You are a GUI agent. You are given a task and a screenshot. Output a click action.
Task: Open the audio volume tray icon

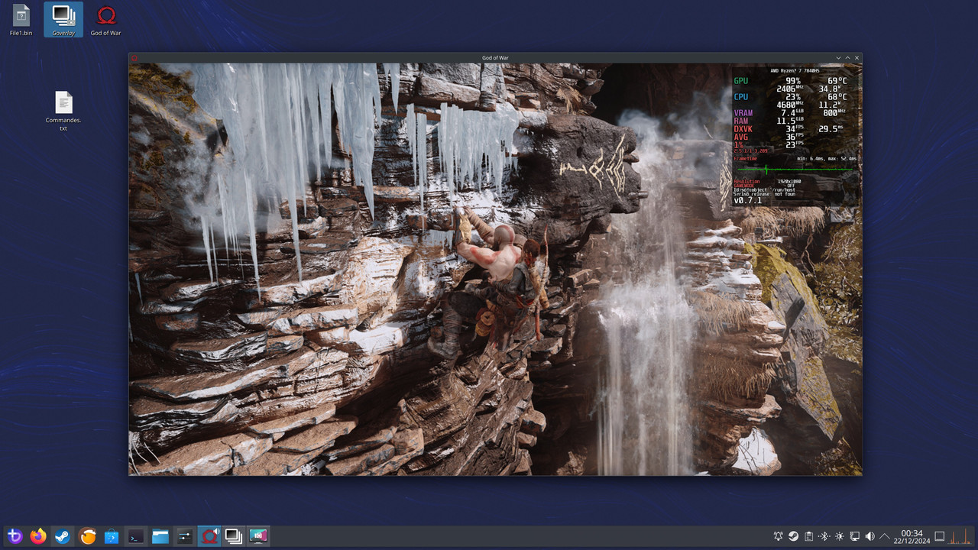coord(870,536)
